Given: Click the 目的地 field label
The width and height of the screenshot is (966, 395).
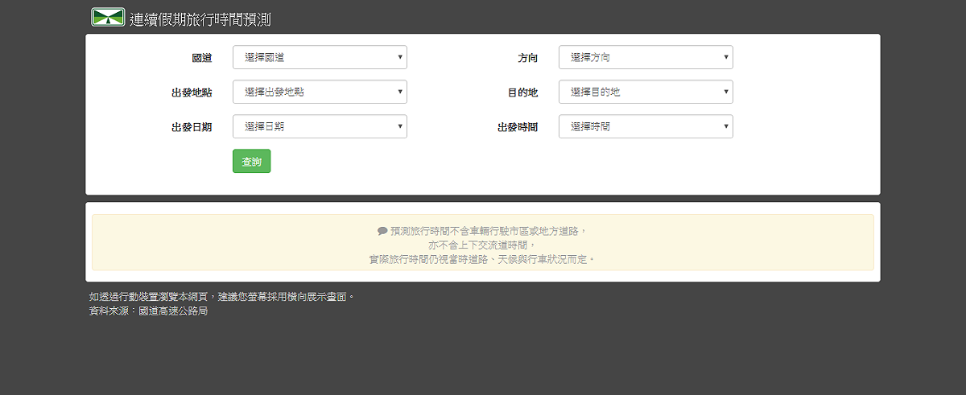Looking at the screenshot, I should (522, 93).
